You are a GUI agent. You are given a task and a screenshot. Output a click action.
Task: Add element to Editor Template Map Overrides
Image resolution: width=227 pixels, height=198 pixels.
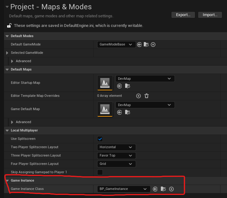[138, 96]
